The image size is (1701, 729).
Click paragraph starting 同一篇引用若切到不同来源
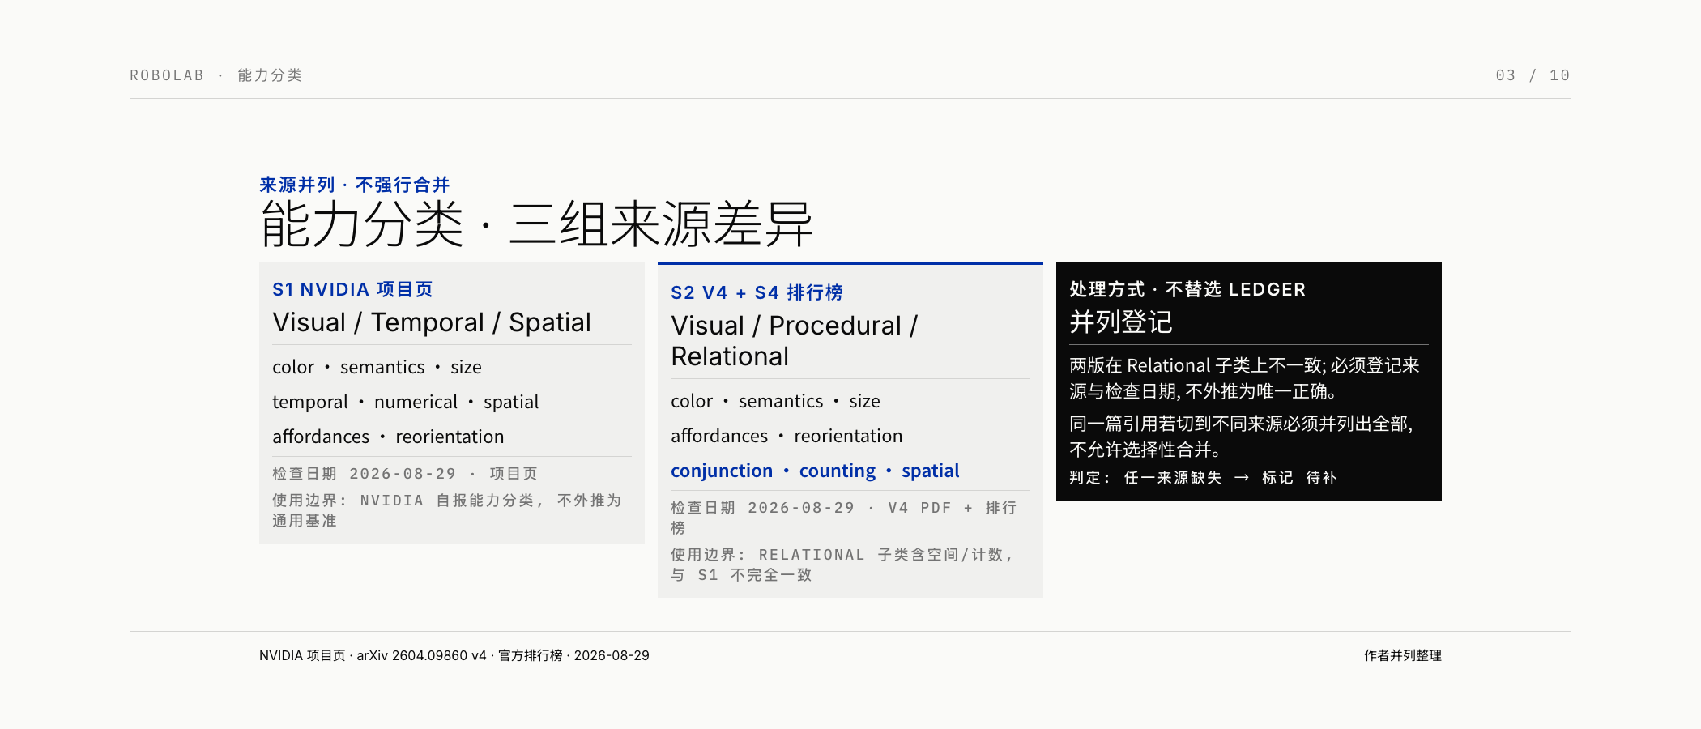tap(1241, 437)
